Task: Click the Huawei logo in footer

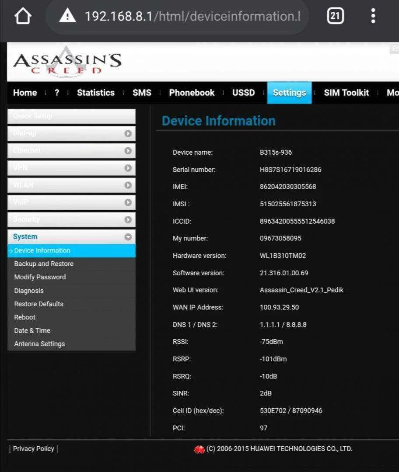Action: pos(199,449)
